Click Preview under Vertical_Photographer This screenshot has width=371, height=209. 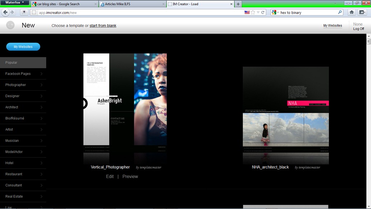(130, 177)
